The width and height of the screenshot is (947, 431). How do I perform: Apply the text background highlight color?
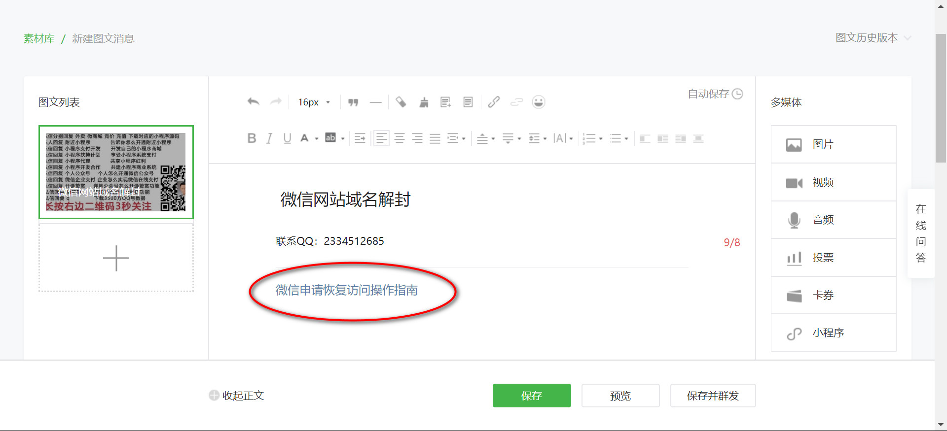coord(330,138)
